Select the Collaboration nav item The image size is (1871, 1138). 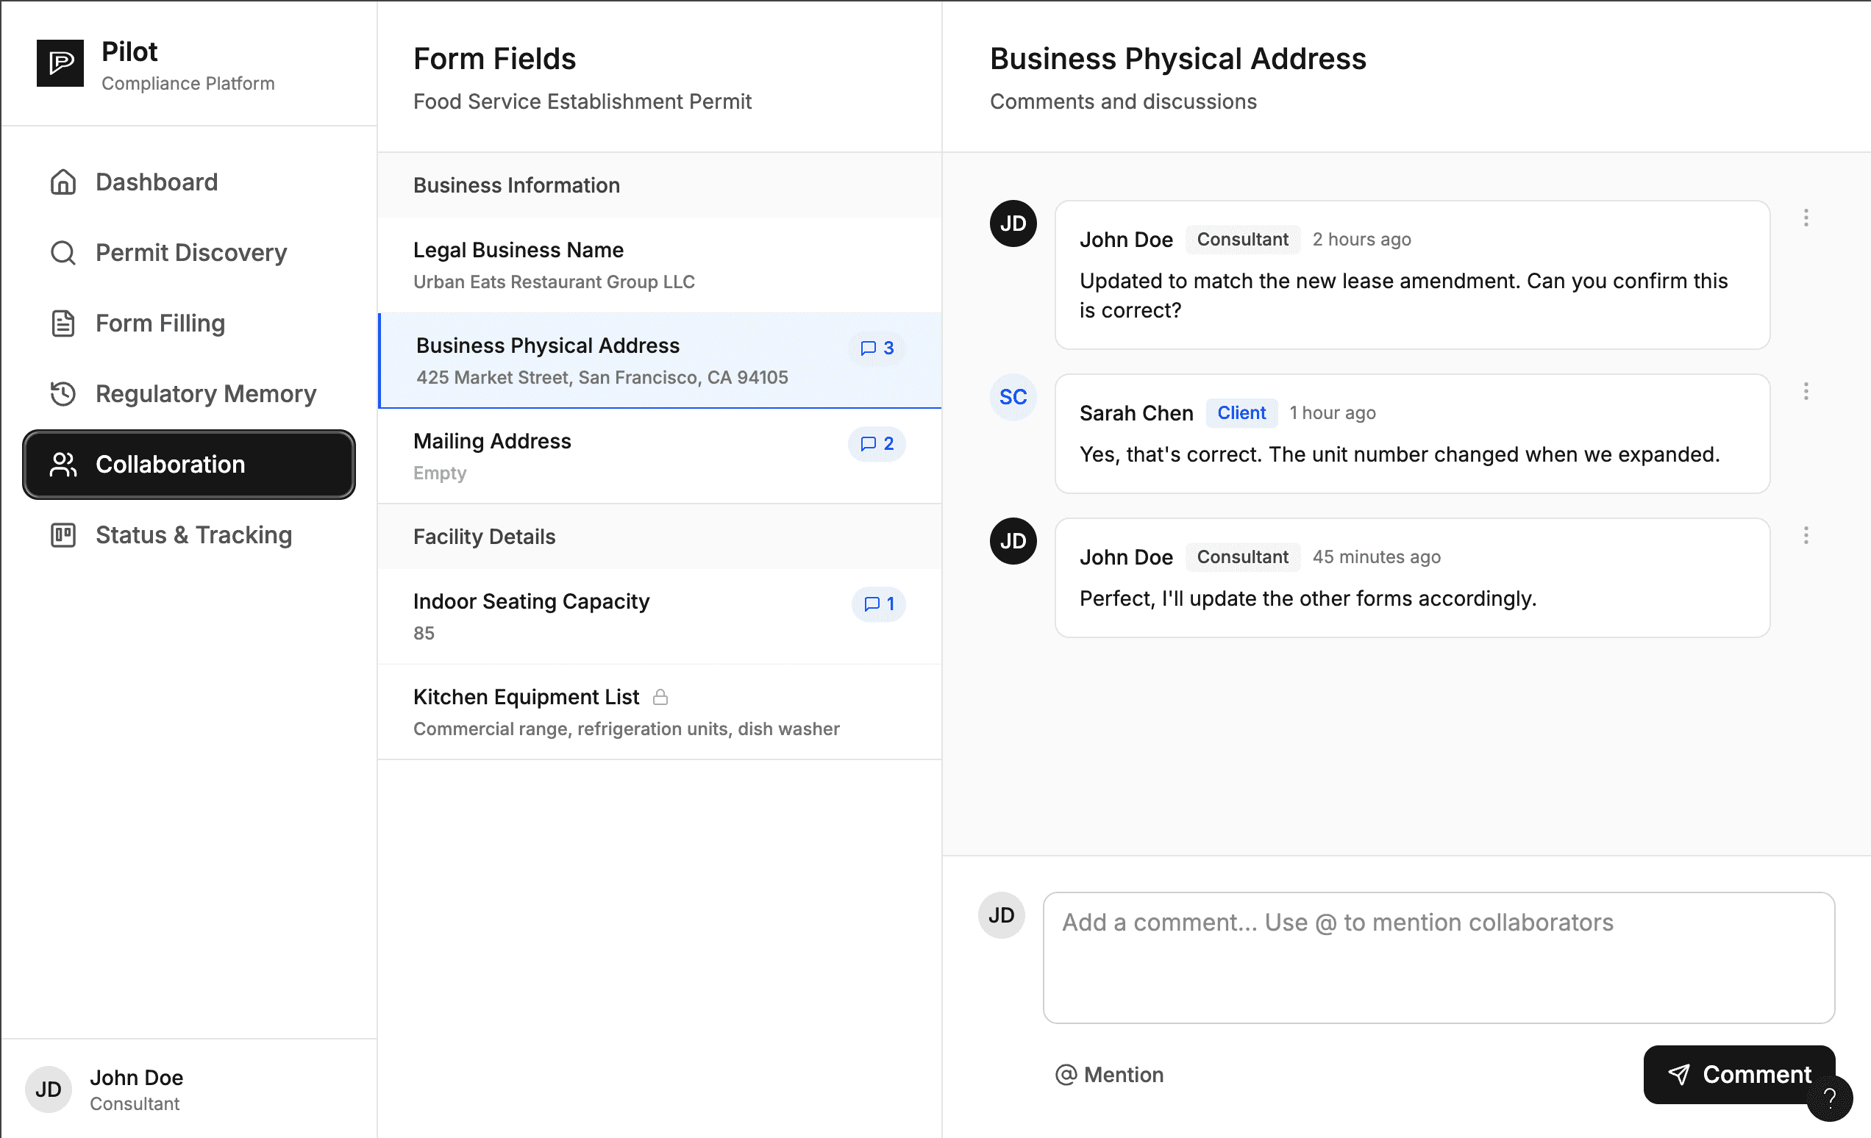(189, 465)
